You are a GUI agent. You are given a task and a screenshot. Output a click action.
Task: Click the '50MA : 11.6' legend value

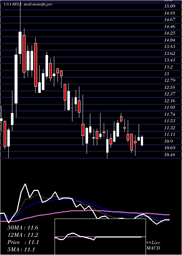(23, 228)
